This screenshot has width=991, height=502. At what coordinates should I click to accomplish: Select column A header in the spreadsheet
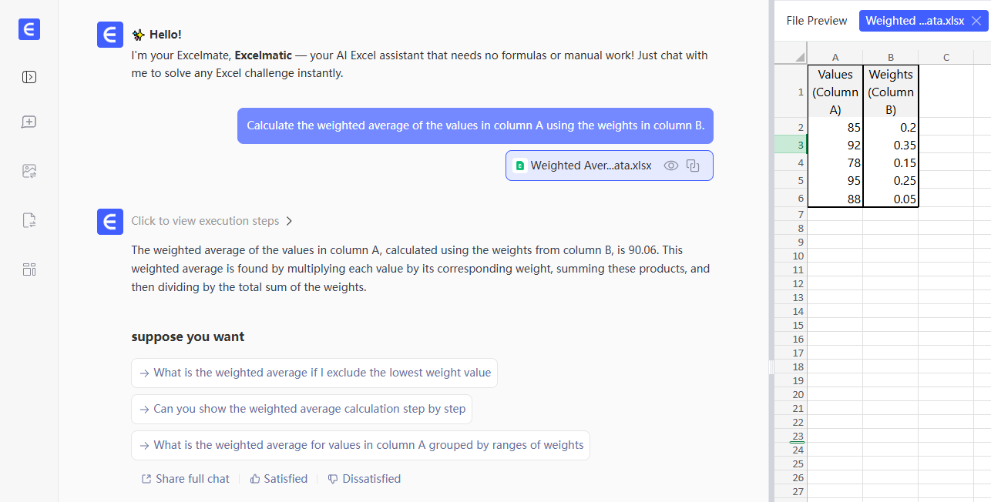pyautogui.click(x=835, y=57)
